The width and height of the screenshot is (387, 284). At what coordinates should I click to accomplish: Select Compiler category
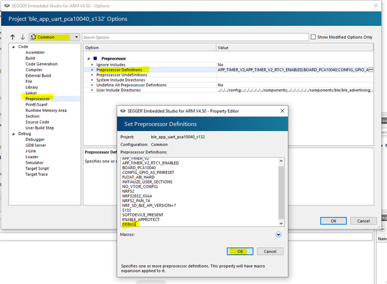pos(34,70)
